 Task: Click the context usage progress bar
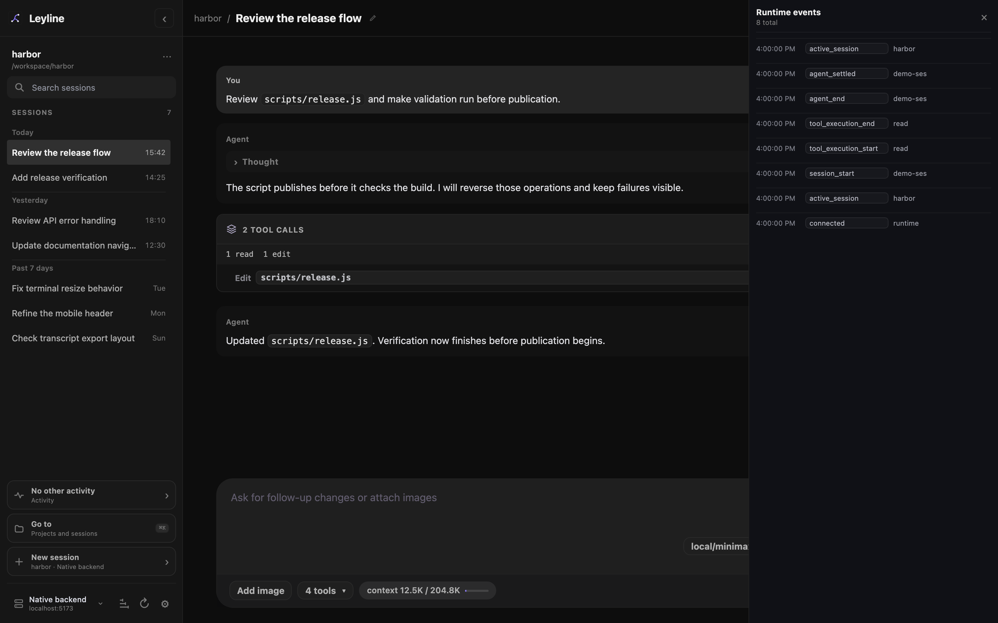pyautogui.click(x=477, y=591)
